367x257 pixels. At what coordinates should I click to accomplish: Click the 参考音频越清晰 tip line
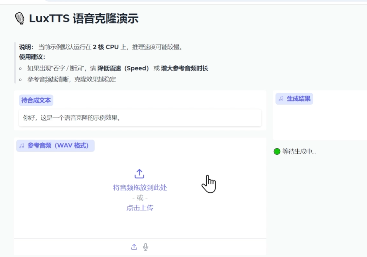click(72, 79)
